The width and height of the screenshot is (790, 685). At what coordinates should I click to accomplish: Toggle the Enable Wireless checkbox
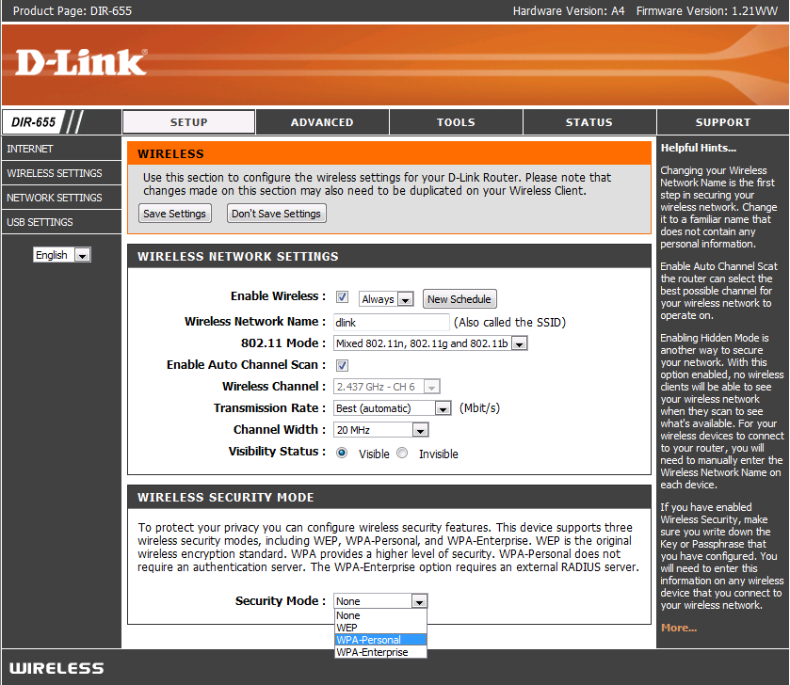[342, 297]
